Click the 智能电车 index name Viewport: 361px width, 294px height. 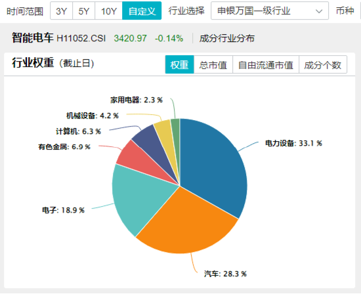tap(32, 38)
